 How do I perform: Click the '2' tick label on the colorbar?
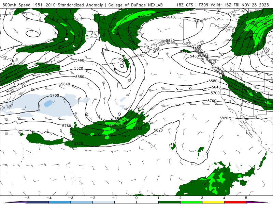pos(180,198)
